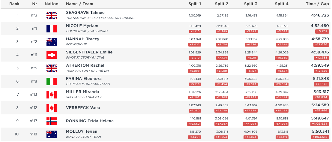The image size is (332, 142).
Task: Click the Commencal / Vallnord team name
Action: (x=87, y=31)
